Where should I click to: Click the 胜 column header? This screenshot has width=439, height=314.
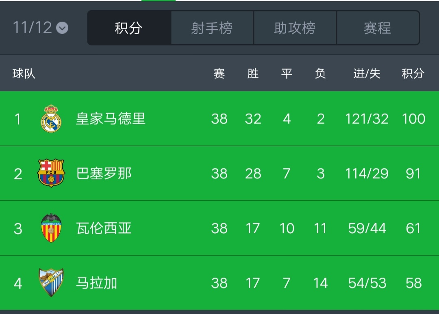tap(253, 73)
